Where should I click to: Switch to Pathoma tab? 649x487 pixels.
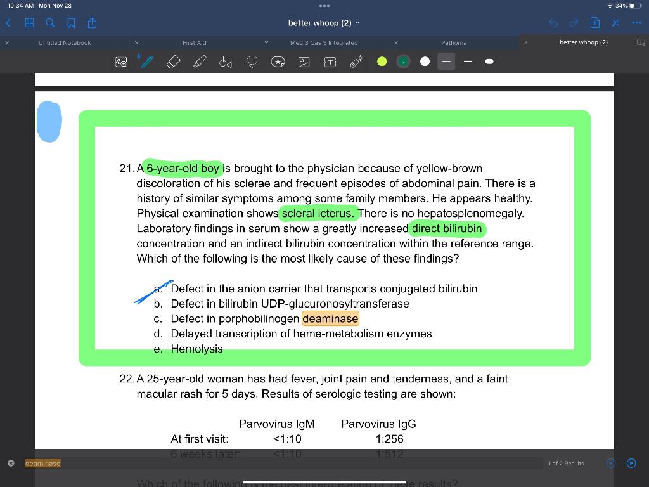point(454,42)
